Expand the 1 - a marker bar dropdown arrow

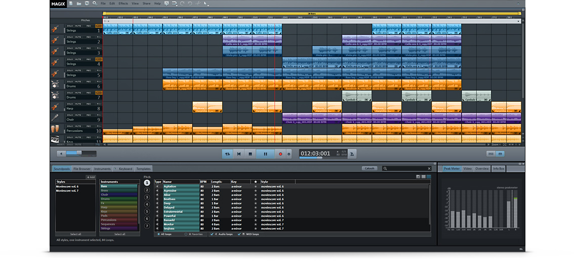519,21
